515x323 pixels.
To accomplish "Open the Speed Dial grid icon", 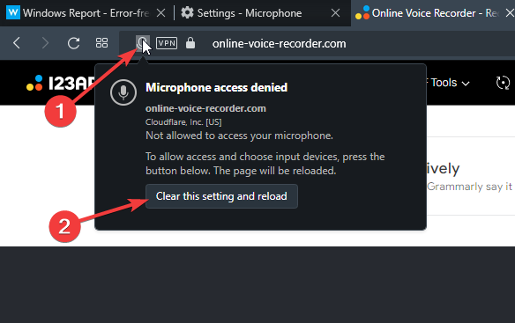I will [x=101, y=43].
